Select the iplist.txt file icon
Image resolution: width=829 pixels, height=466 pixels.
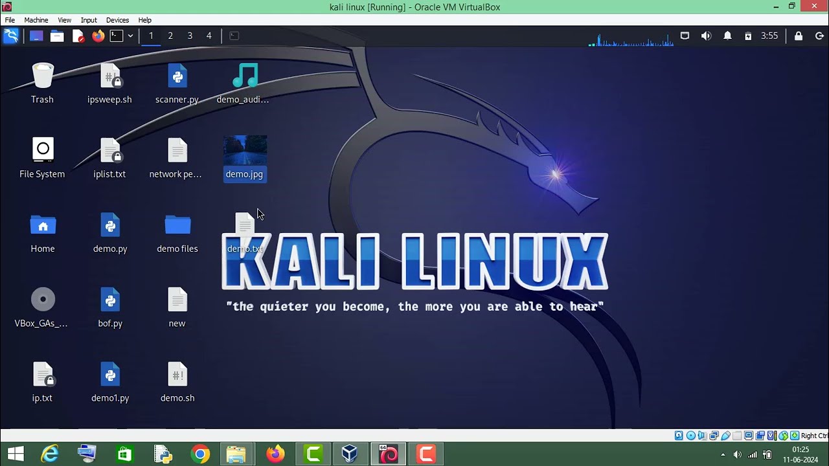click(x=109, y=157)
